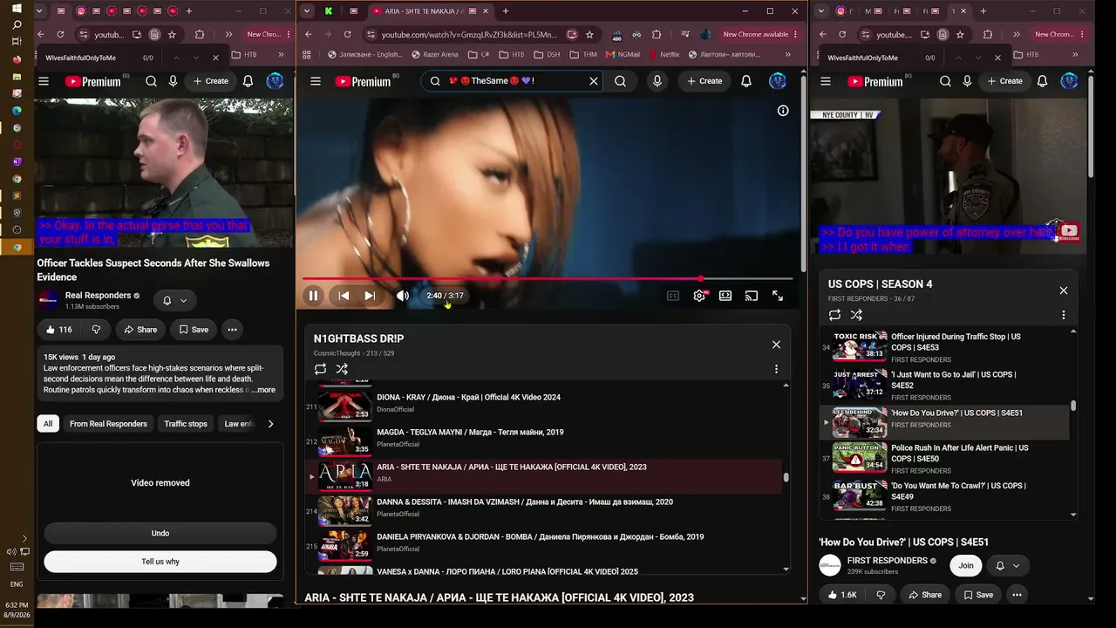Image resolution: width=1116 pixels, height=628 pixels.
Task: Play 'Do You Want Me To Crawl?' S4E49
Action: (x=945, y=497)
